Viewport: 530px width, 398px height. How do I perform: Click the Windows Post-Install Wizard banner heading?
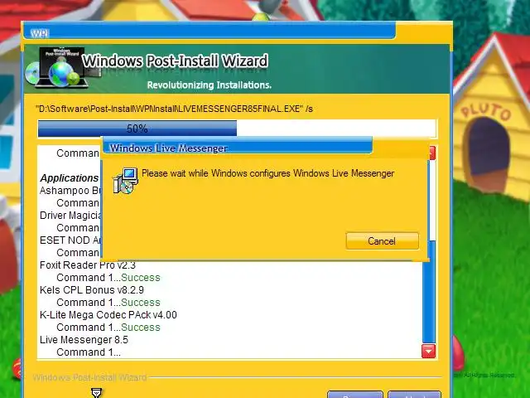[175, 61]
